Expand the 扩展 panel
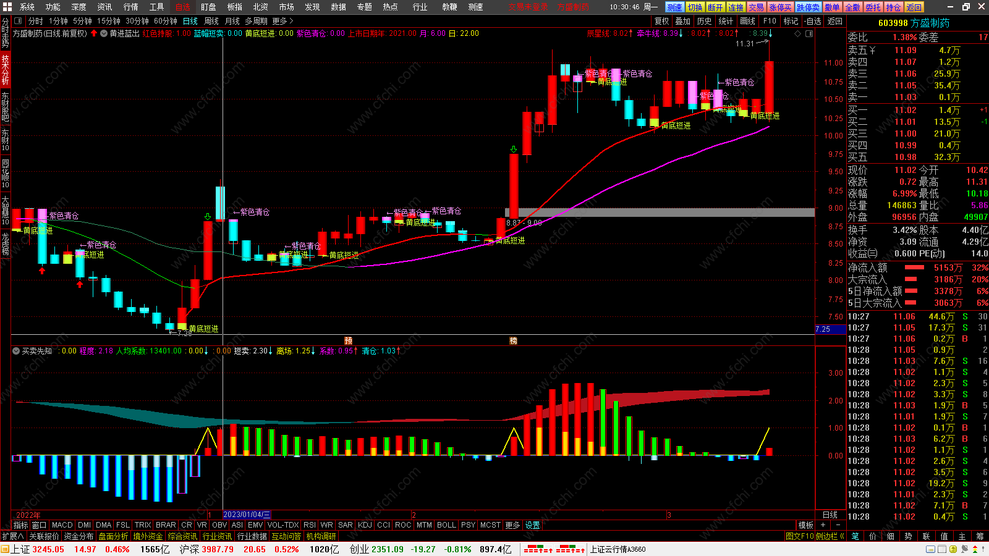 [x=13, y=536]
